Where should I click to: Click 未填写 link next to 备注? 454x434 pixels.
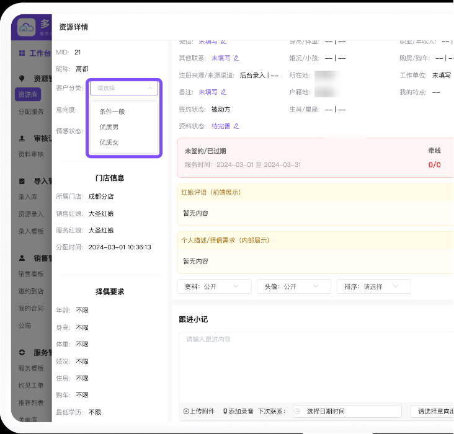pyautogui.click(x=208, y=92)
